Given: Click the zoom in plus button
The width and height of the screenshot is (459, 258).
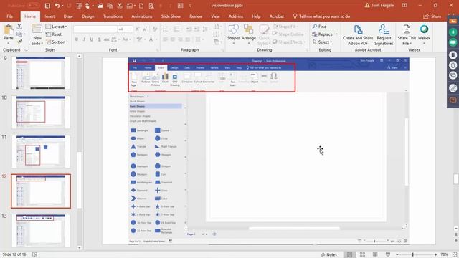Looking at the screenshot, I should tap(435, 254).
